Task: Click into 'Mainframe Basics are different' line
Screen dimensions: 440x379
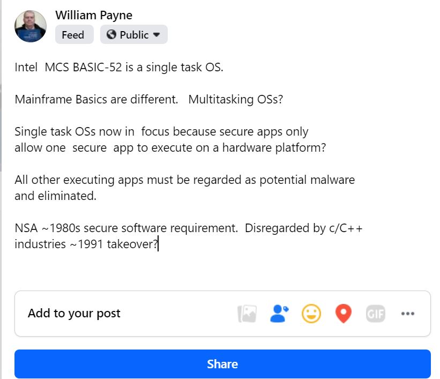Action: (x=149, y=99)
